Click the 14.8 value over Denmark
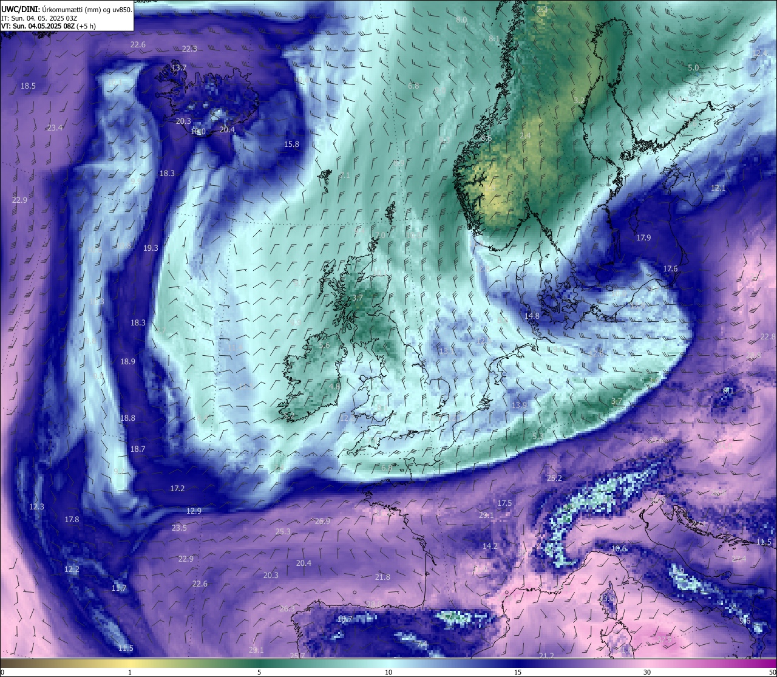Image resolution: width=777 pixels, height=677 pixels. (x=532, y=316)
